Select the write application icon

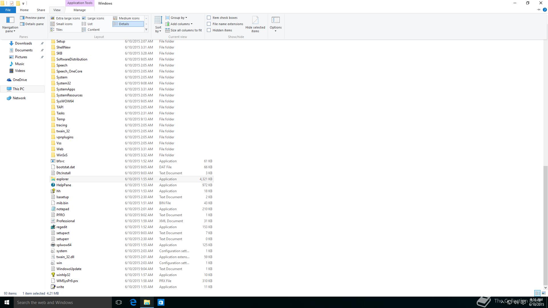(53, 287)
